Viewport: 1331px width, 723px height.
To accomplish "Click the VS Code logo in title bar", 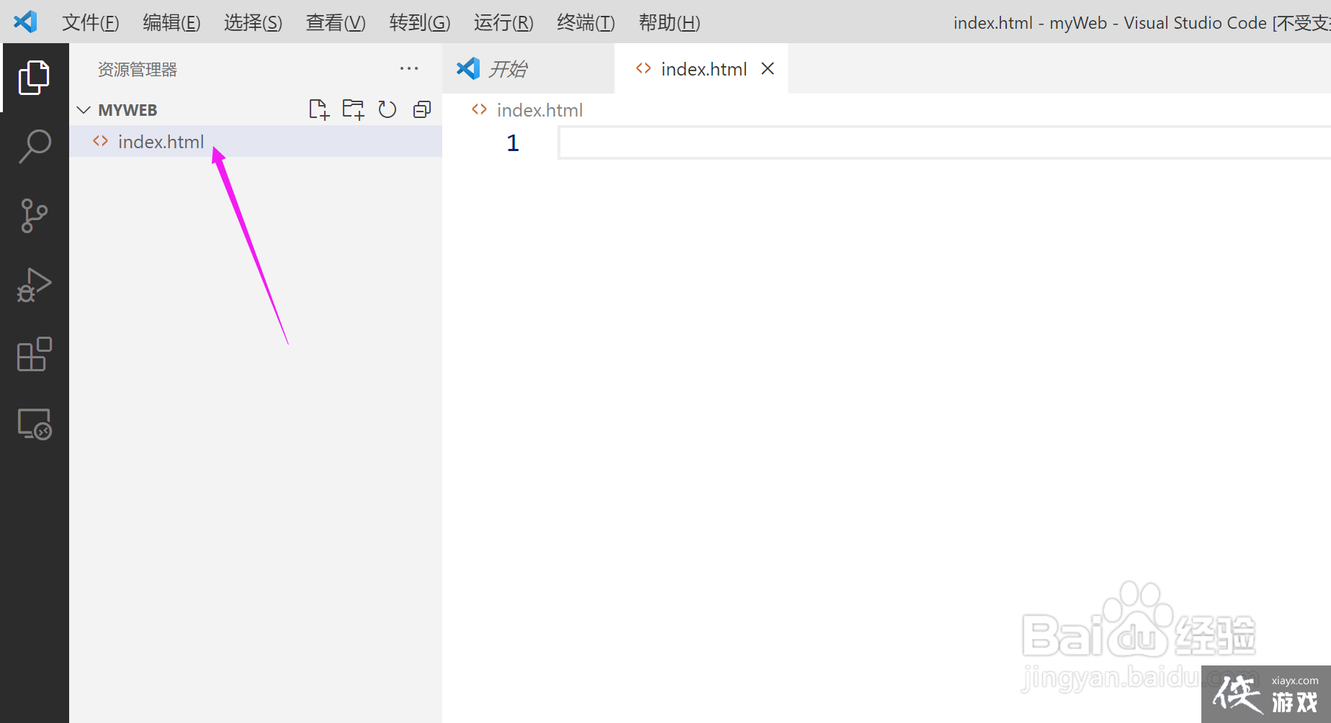I will [25, 22].
